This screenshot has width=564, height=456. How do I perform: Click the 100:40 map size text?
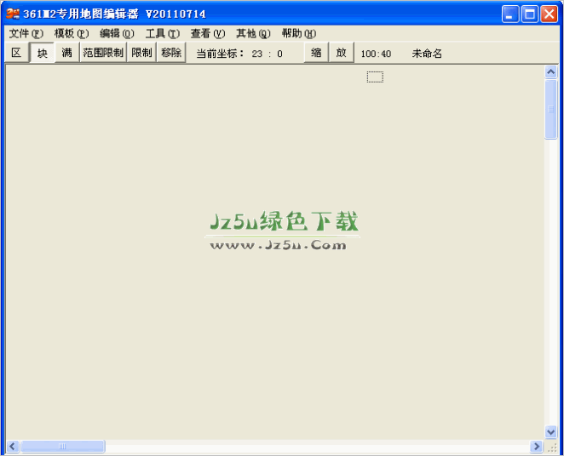[x=376, y=54]
